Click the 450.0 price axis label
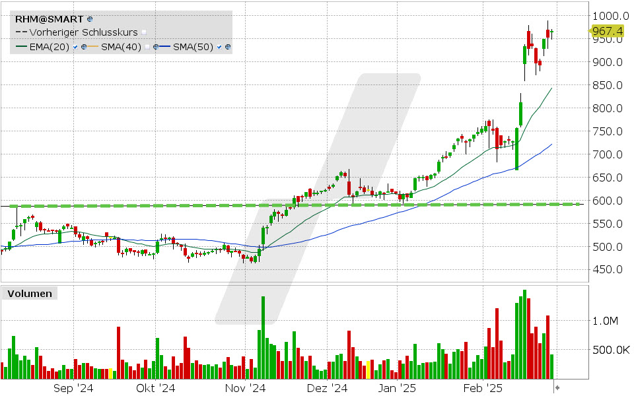The height and width of the screenshot is (396, 634). coord(608,269)
